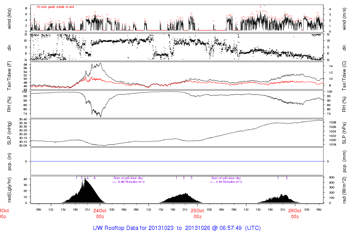
Task: Jump to the 26Oct 00z date marker
Action: pyautogui.click(x=295, y=213)
